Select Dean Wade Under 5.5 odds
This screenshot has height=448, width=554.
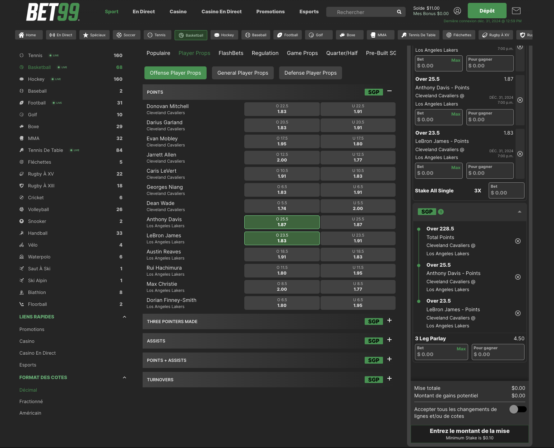click(358, 206)
